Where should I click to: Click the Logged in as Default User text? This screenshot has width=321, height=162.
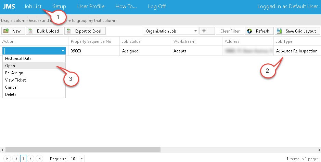pos(287,7)
